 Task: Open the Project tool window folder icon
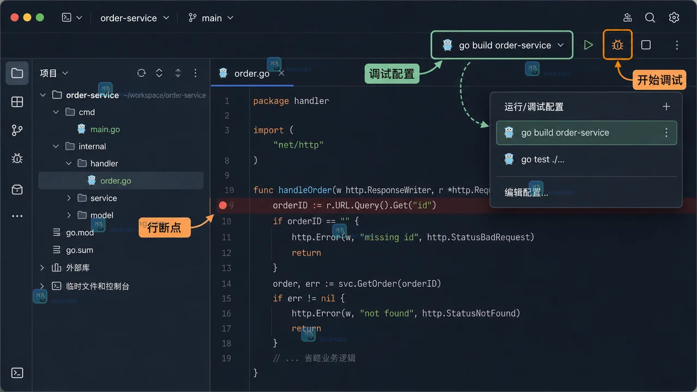click(17, 73)
